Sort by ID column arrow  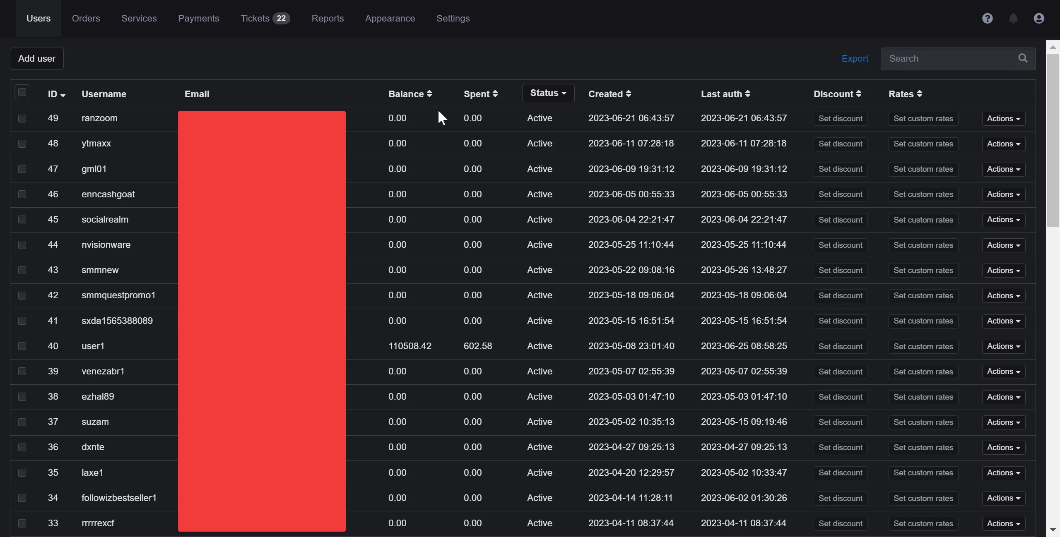pyautogui.click(x=63, y=95)
